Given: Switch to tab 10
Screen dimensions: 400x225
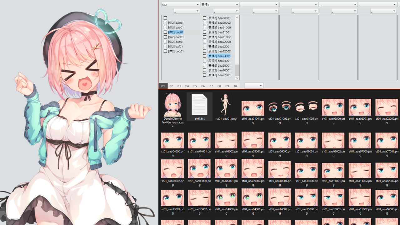Looking at the screenshot, I should 235,86.
